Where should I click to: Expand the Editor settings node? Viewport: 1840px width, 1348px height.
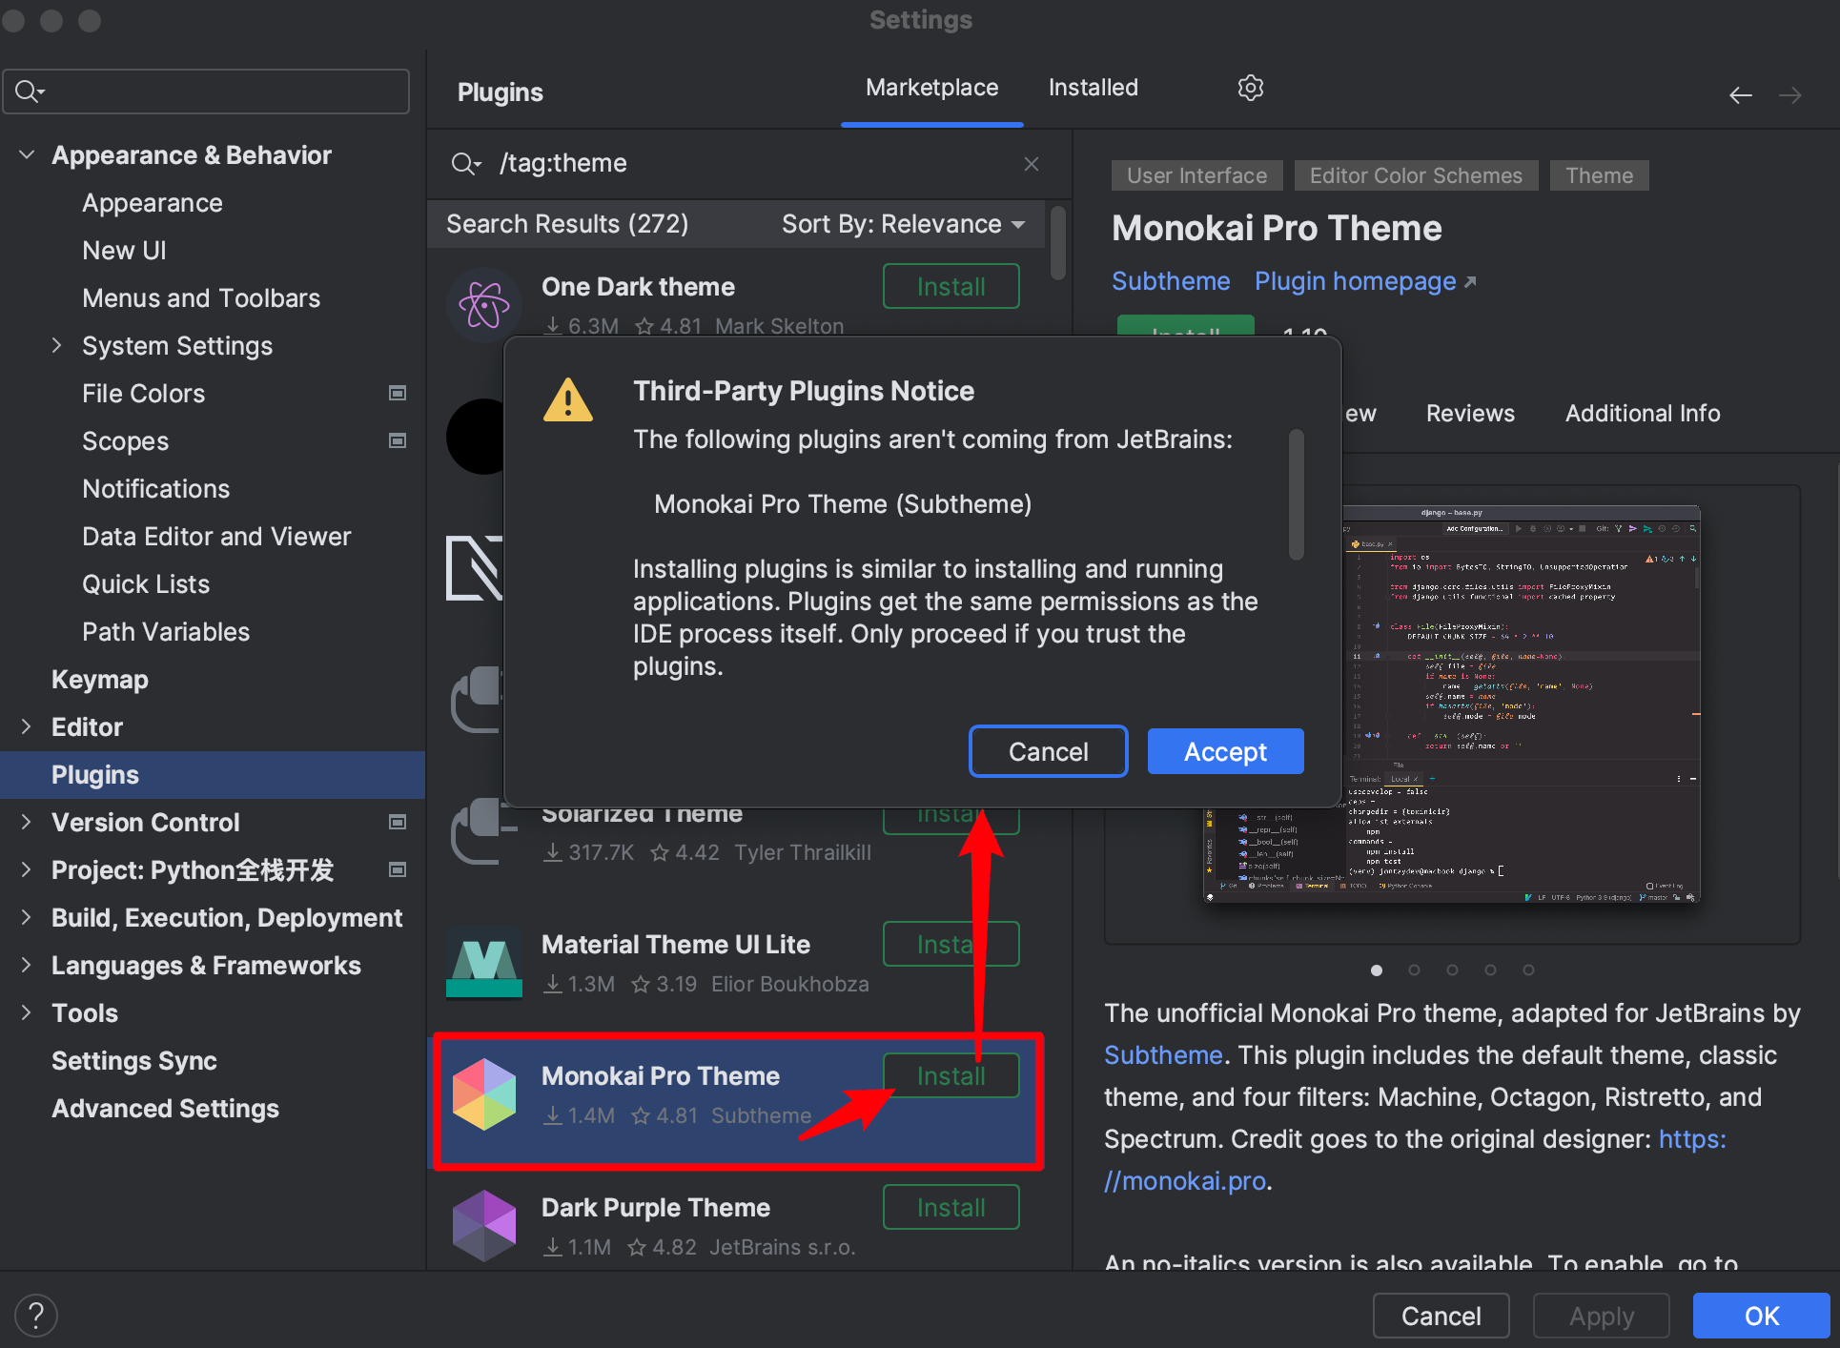[27, 726]
